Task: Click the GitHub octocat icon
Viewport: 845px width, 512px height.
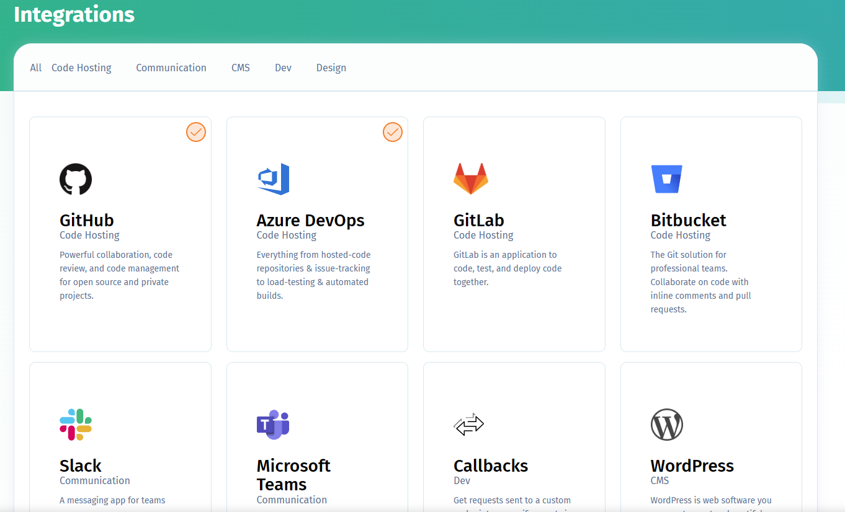Action: point(75,179)
